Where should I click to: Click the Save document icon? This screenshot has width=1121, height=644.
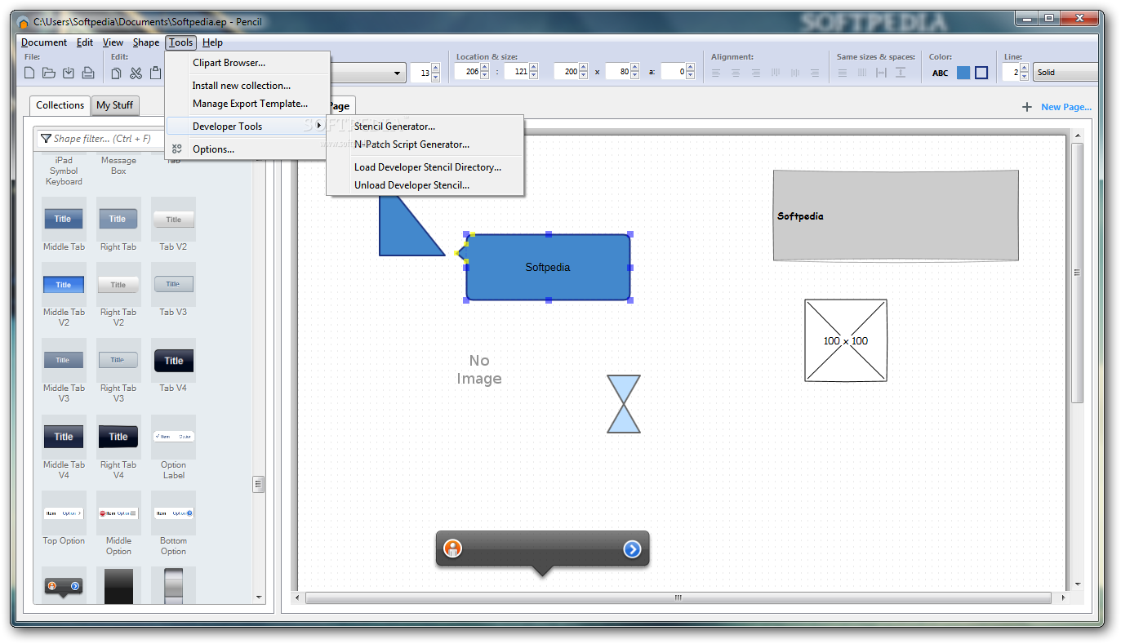point(69,73)
